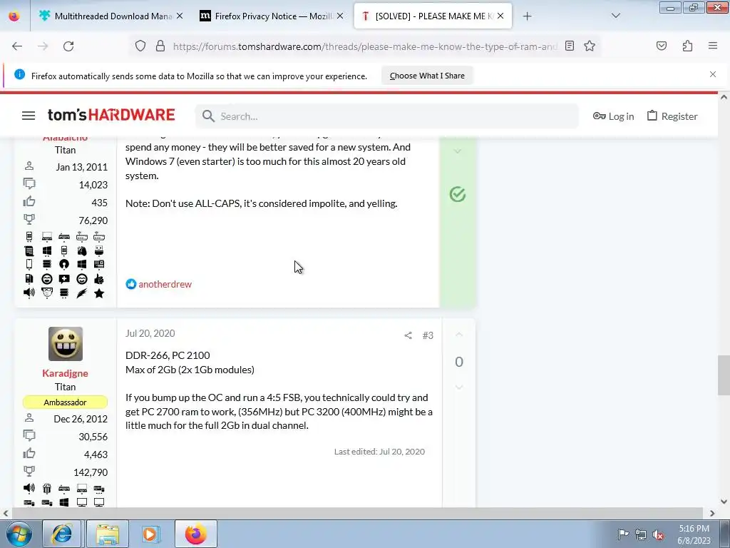Click horizontal scrollbar left arrow
730x548 pixels.
[5, 513]
